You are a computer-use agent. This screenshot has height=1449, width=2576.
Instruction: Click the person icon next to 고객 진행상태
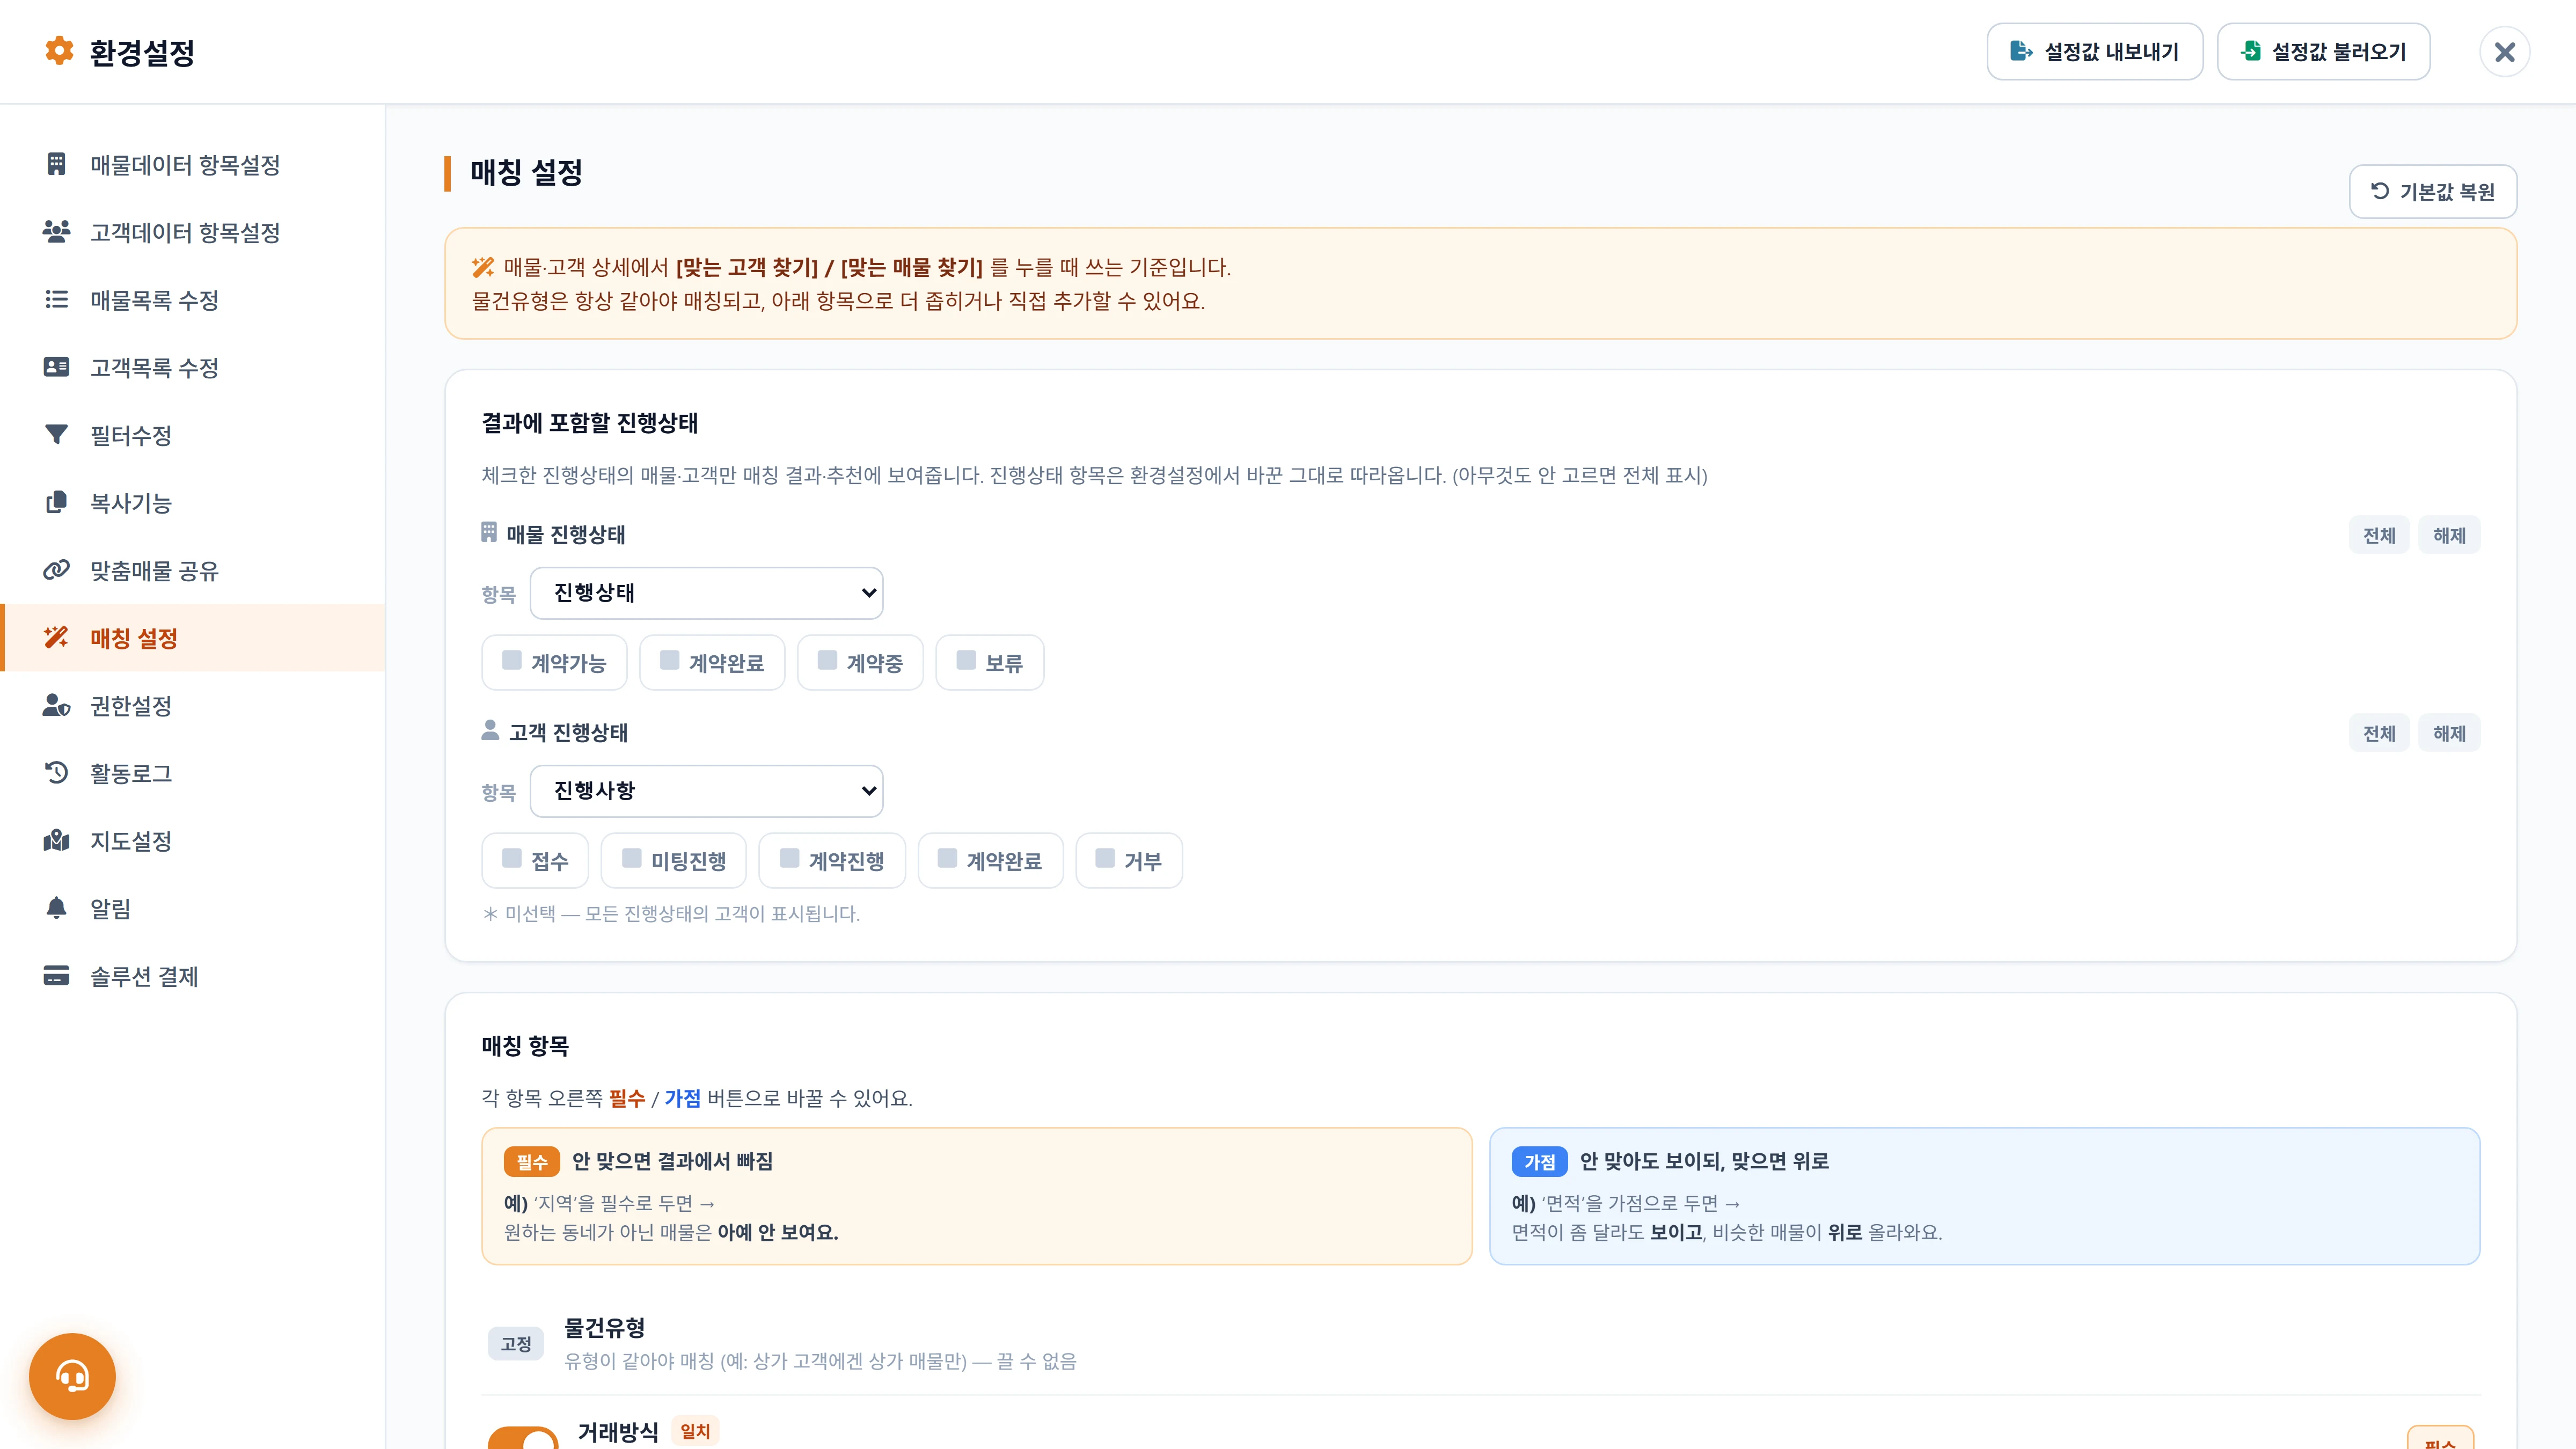point(490,730)
